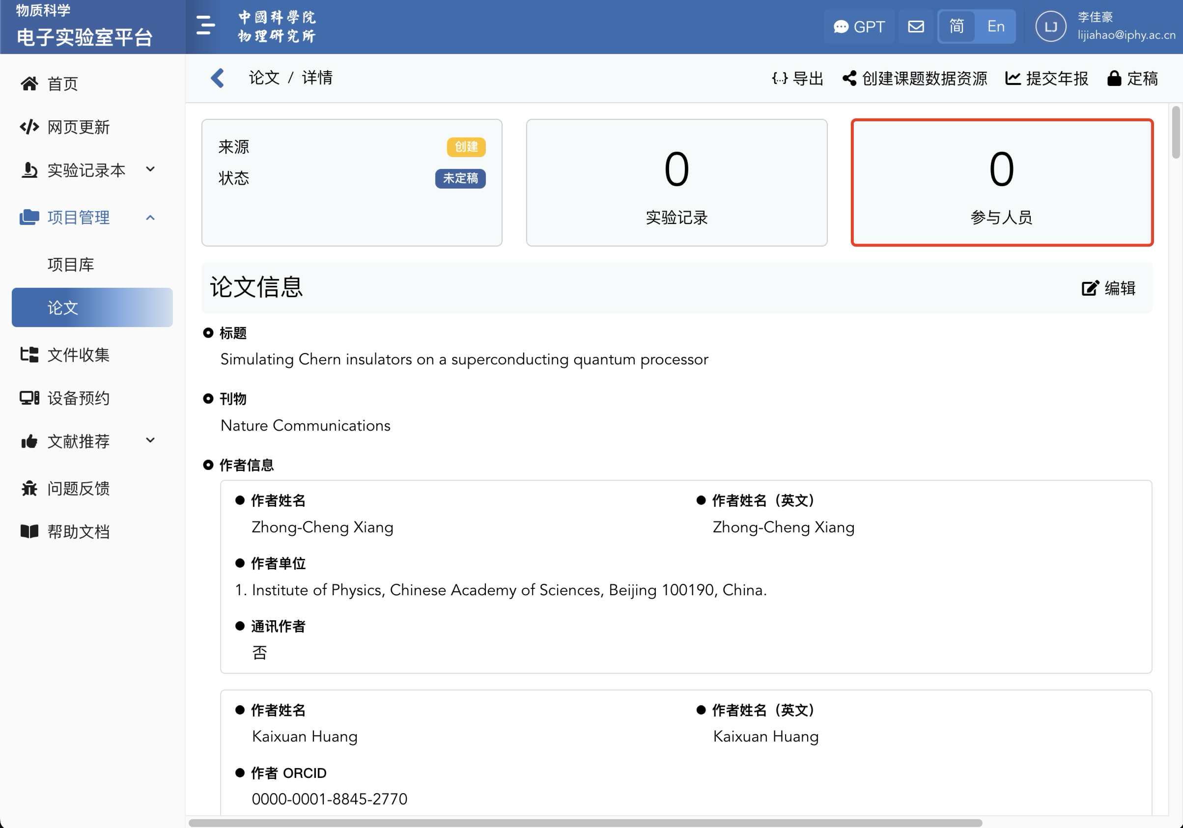
Task: Click the code icon beside 网页更新
Action: click(29, 127)
